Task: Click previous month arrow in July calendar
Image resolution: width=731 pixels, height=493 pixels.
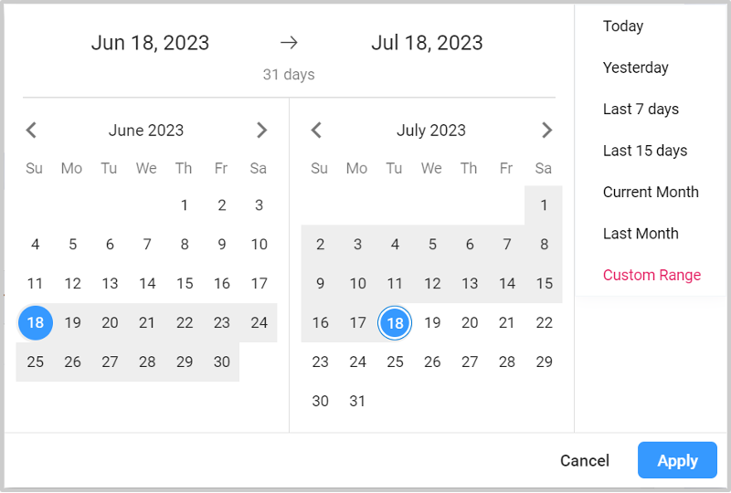Action: pos(316,131)
